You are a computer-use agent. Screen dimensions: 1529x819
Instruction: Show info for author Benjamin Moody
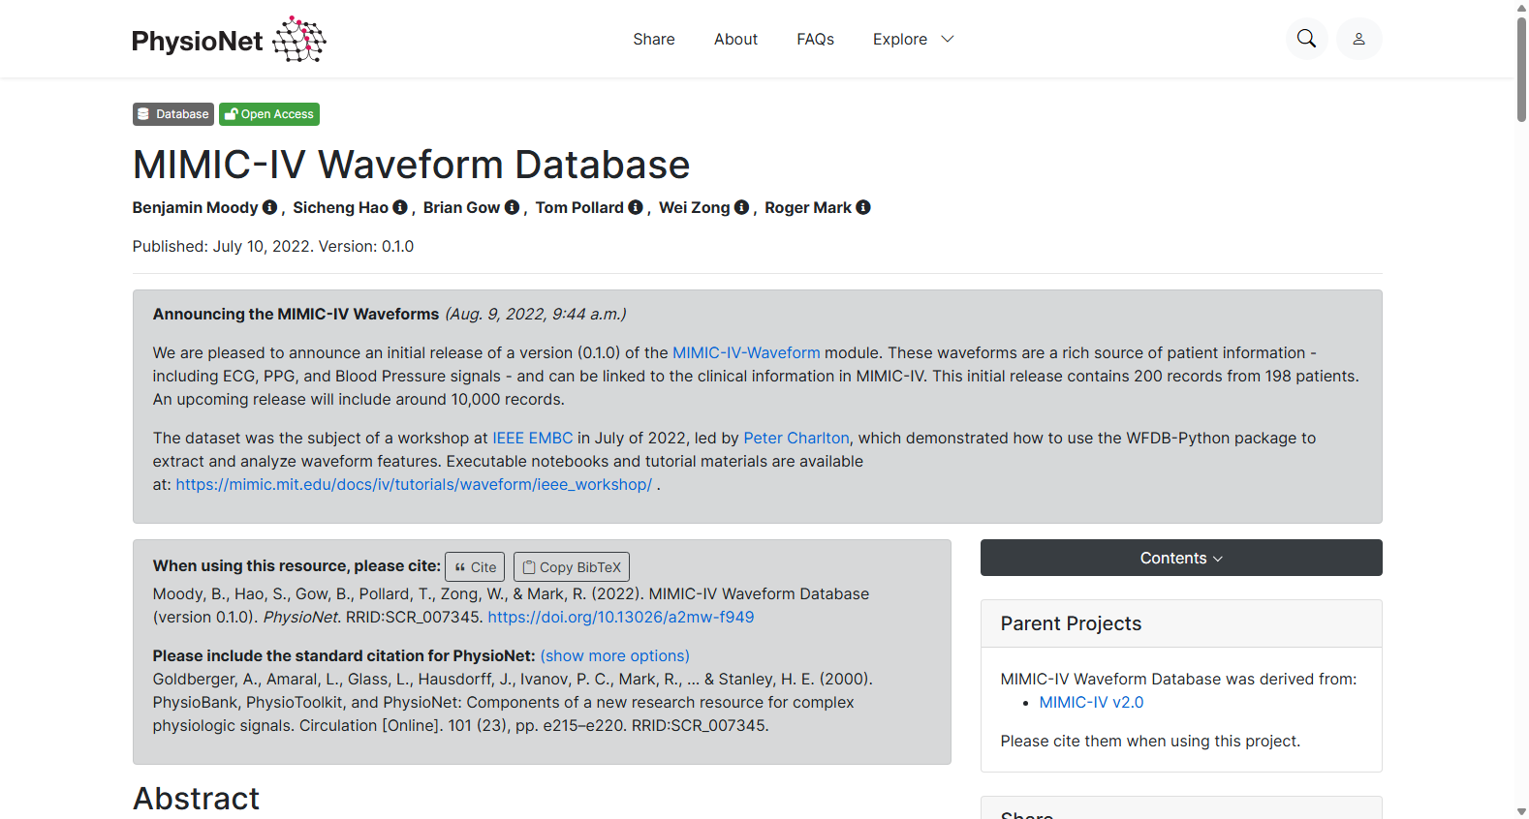coord(269,207)
